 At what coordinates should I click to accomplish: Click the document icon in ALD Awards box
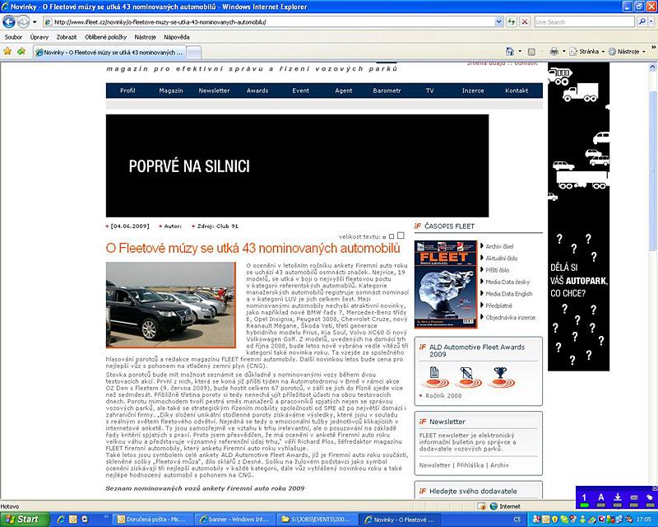click(x=435, y=377)
